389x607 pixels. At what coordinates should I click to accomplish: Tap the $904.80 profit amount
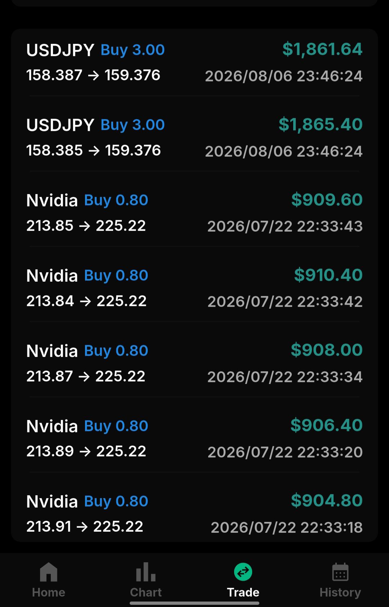(x=327, y=501)
